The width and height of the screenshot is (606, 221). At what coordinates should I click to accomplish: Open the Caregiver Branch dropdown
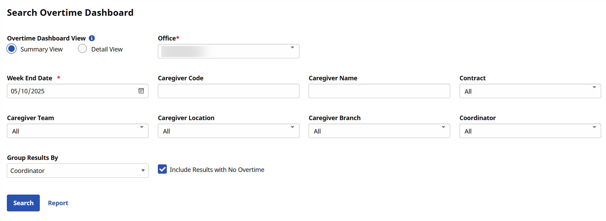pyautogui.click(x=379, y=131)
